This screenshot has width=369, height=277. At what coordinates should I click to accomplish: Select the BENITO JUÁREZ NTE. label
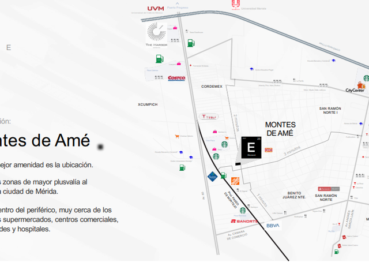click(294, 195)
